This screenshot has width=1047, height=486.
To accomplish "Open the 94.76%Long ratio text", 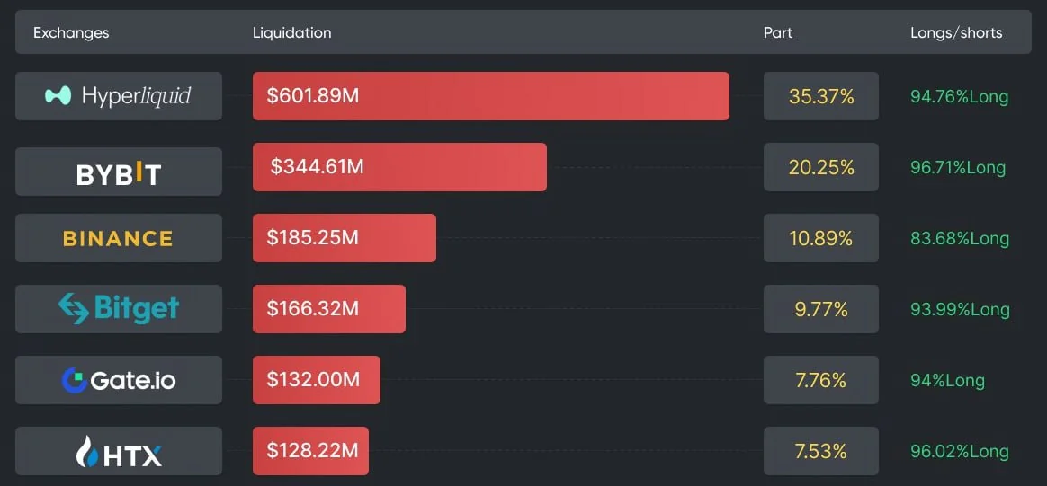I will [959, 96].
